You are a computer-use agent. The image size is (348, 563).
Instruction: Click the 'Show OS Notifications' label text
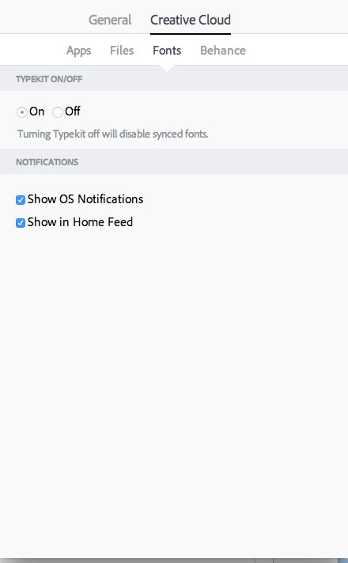(x=85, y=199)
